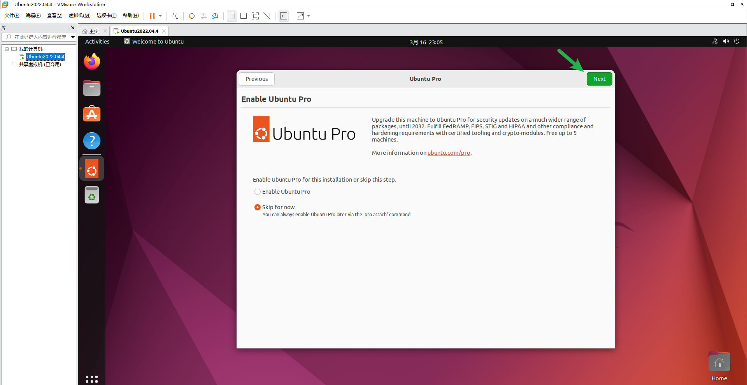The image size is (747, 385).
Task: Close the Ubuntu2022.04.4 tab
Action: coord(164,31)
